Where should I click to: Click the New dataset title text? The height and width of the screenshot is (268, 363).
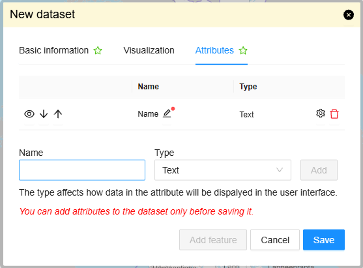tap(42, 14)
